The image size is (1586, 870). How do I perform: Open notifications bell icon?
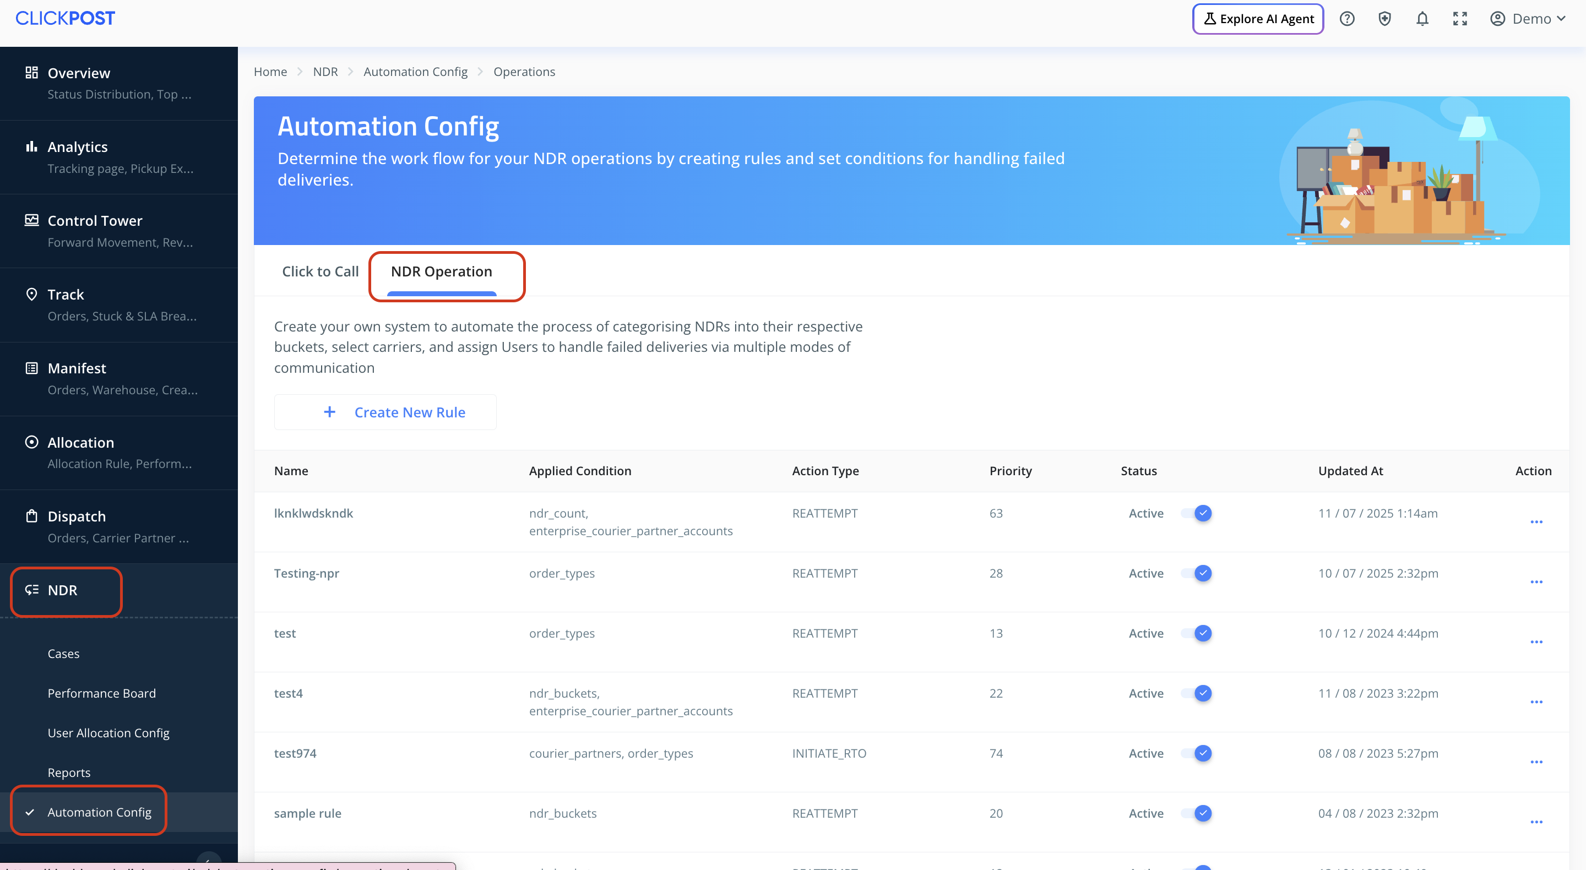click(1421, 19)
